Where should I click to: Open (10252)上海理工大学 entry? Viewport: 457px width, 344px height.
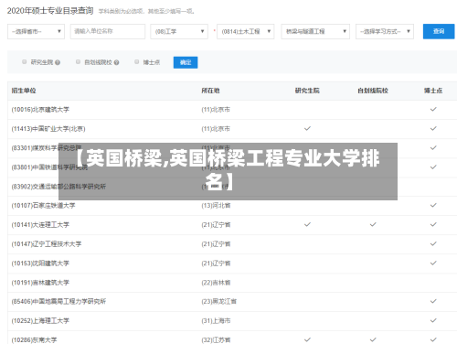(x=40, y=321)
